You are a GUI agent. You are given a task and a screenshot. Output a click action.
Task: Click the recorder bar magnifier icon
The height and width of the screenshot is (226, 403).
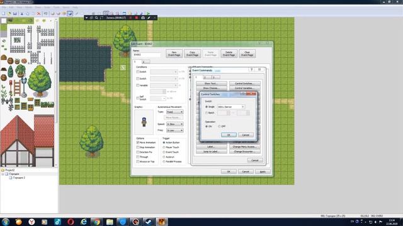[x=96, y=18]
